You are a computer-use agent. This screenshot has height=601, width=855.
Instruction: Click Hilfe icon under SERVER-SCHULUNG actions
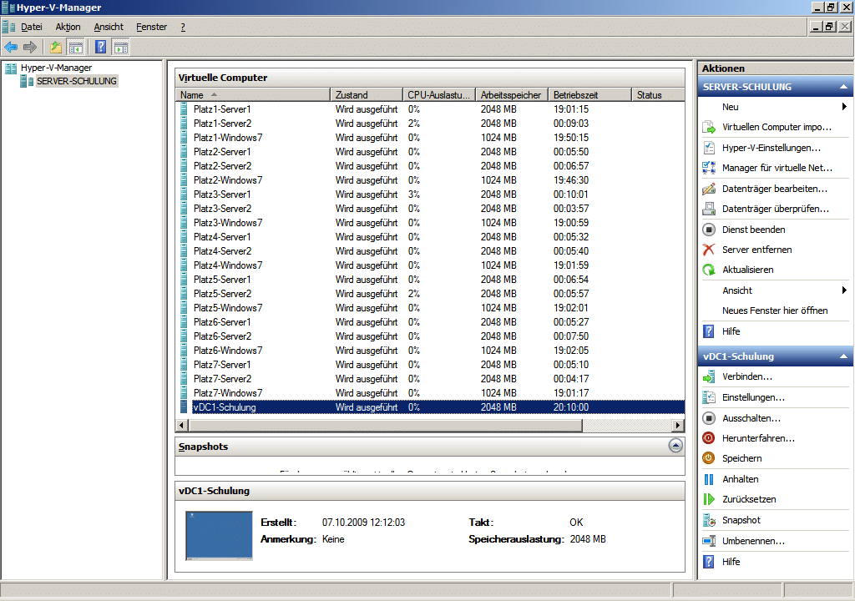click(708, 331)
